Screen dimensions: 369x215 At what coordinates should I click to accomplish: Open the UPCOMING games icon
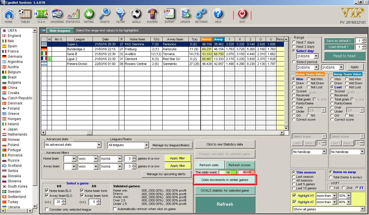coord(57,14)
